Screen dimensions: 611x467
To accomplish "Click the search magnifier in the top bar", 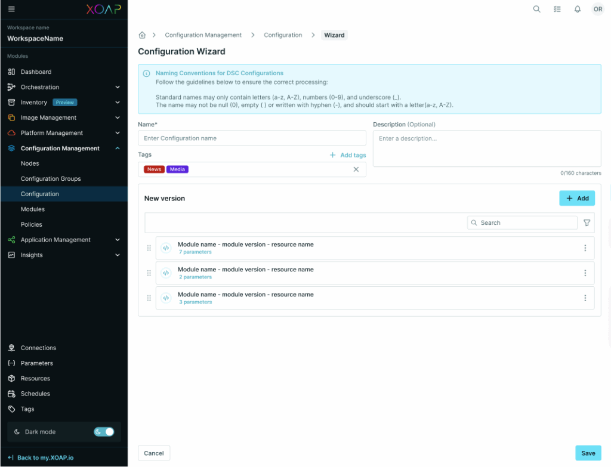I will click(x=536, y=9).
